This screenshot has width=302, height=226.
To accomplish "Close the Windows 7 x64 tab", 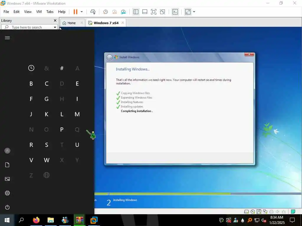I will pyautogui.click(x=122, y=23).
